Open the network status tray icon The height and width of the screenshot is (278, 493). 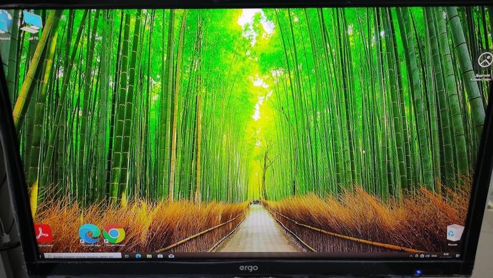421,256
